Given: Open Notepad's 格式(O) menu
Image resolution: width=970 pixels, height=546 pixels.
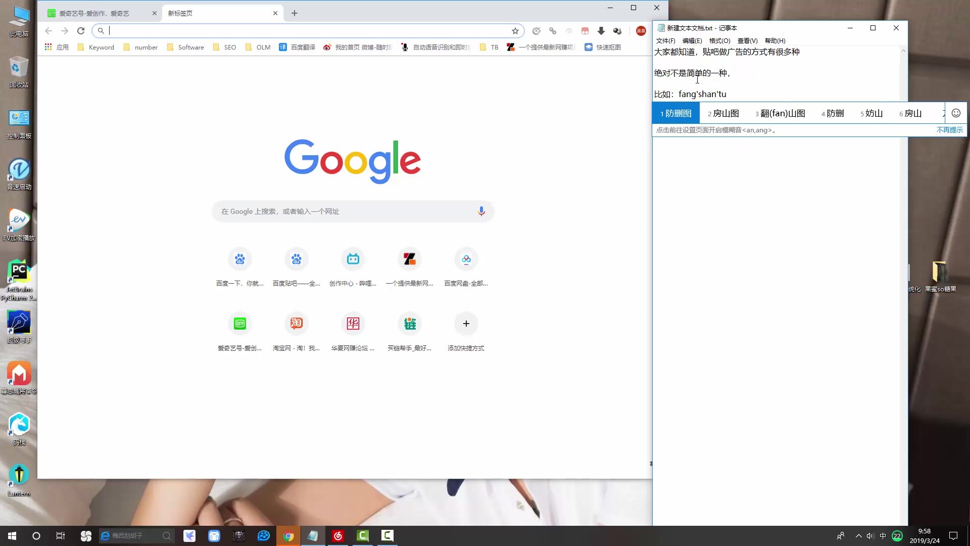Looking at the screenshot, I should coord(719,41).
